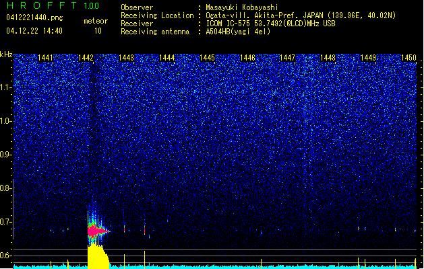Click the 1447 time marker
Screen dimensions: 424x269
287,58
